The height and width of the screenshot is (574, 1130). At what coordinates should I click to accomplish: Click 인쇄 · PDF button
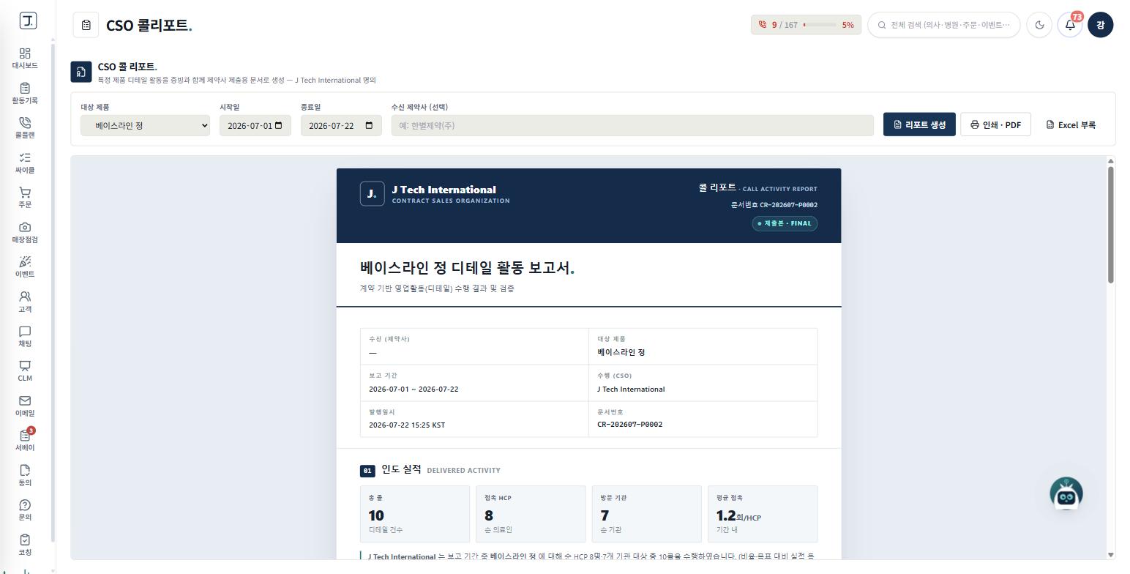[x=995, y=124]
